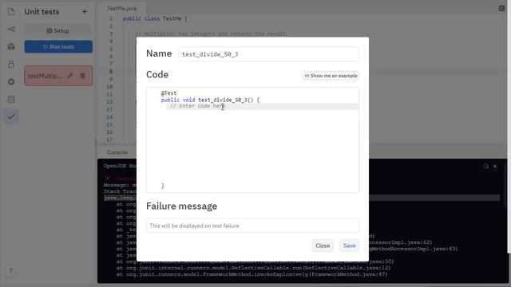Save the new unit test
The width and height of the screenshot is (511, 287).
click(x=349, y=246)
